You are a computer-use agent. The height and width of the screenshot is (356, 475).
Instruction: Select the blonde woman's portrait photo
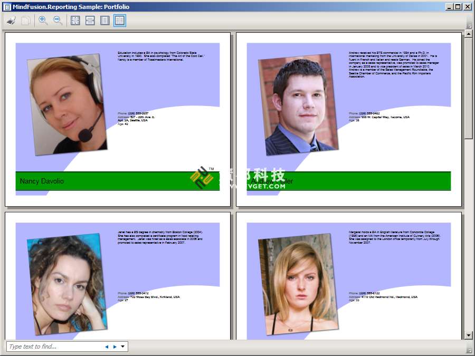[x=298, y=284]
